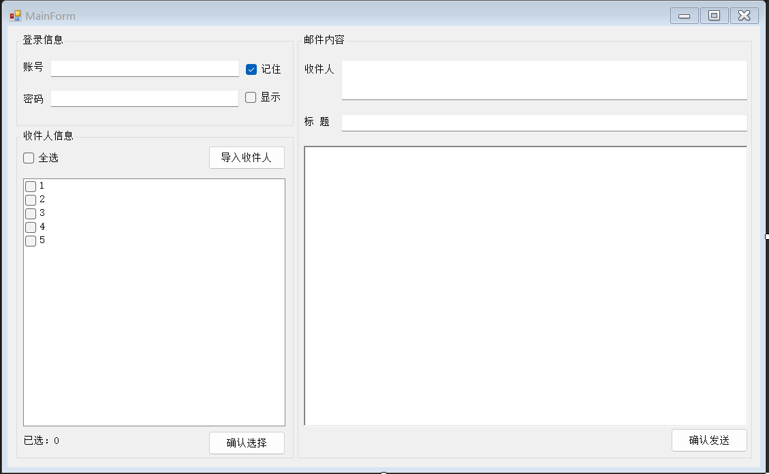Viewport: 769px width, 474px height.
Task: Click into the 收件人 recipients text box
Action: [544, 80]
